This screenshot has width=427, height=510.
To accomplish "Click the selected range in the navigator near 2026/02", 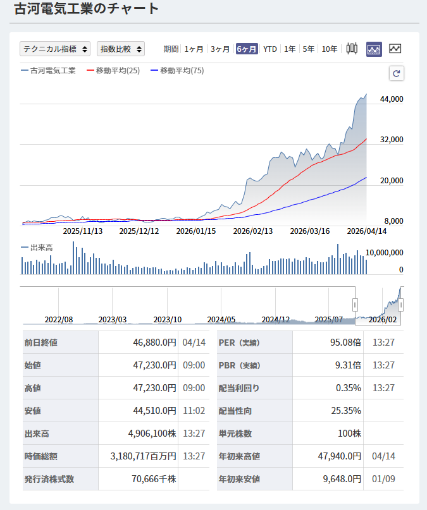I will pyautogui.click(x=378, y=306).
